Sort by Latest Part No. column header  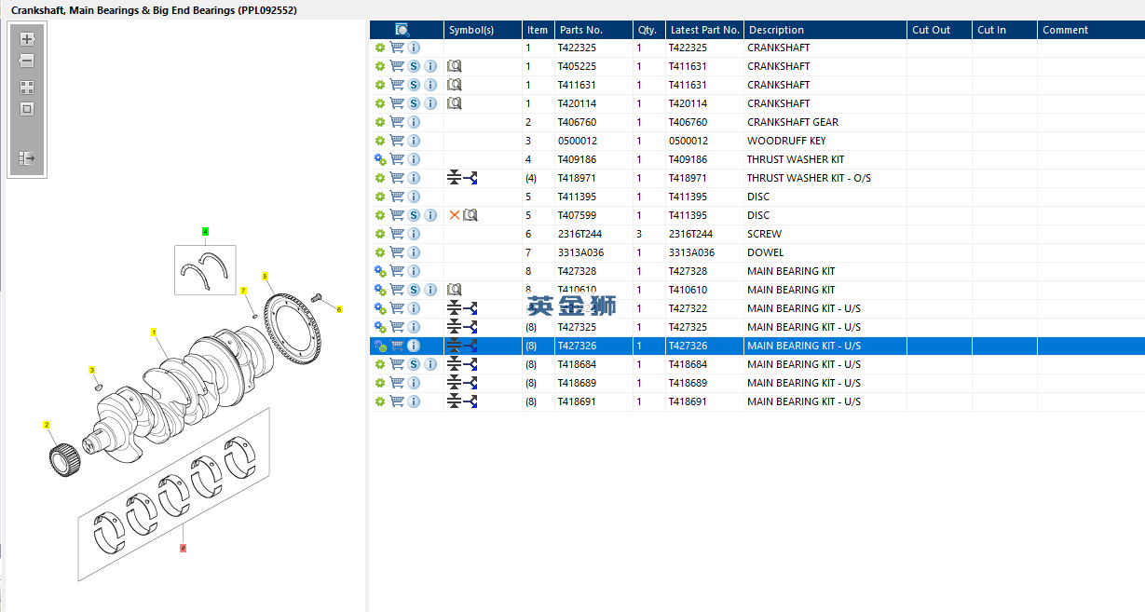tap(704, 30)
